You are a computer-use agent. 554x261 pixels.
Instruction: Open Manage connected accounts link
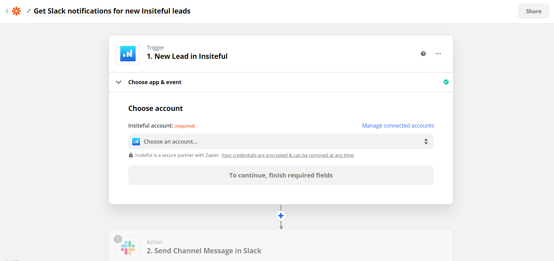398,126
